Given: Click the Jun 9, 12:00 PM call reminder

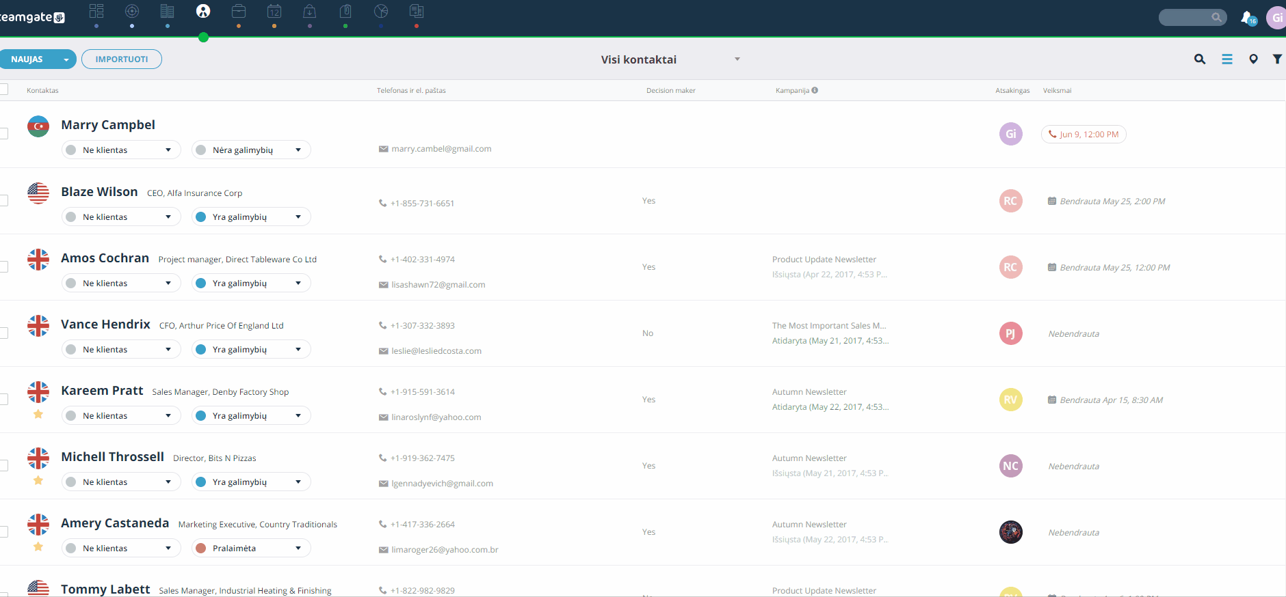Looking at the screenshot, I should pyautogui.click(x=1084, y=135).
